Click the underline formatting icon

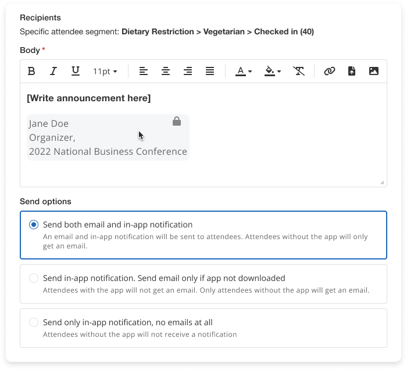click(x=75, y=71)
